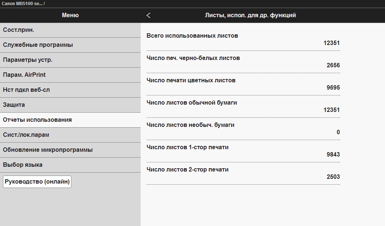Viewport: 385px width, 226px height.
Task: Select Служебные программы in the menu
Action: coord(70,45)
